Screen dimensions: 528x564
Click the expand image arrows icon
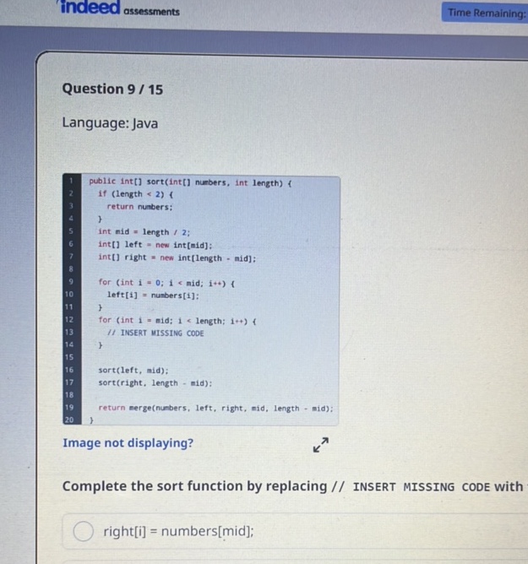pos(319,445)
